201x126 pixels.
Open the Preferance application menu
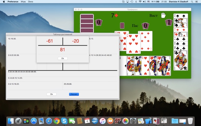point(13,2)
